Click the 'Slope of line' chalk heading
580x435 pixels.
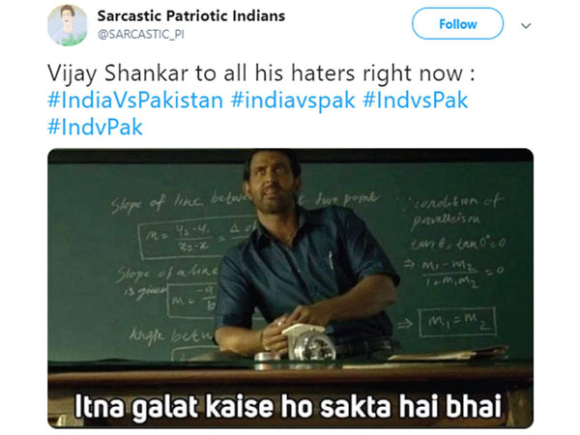click(x=158, y=203)
